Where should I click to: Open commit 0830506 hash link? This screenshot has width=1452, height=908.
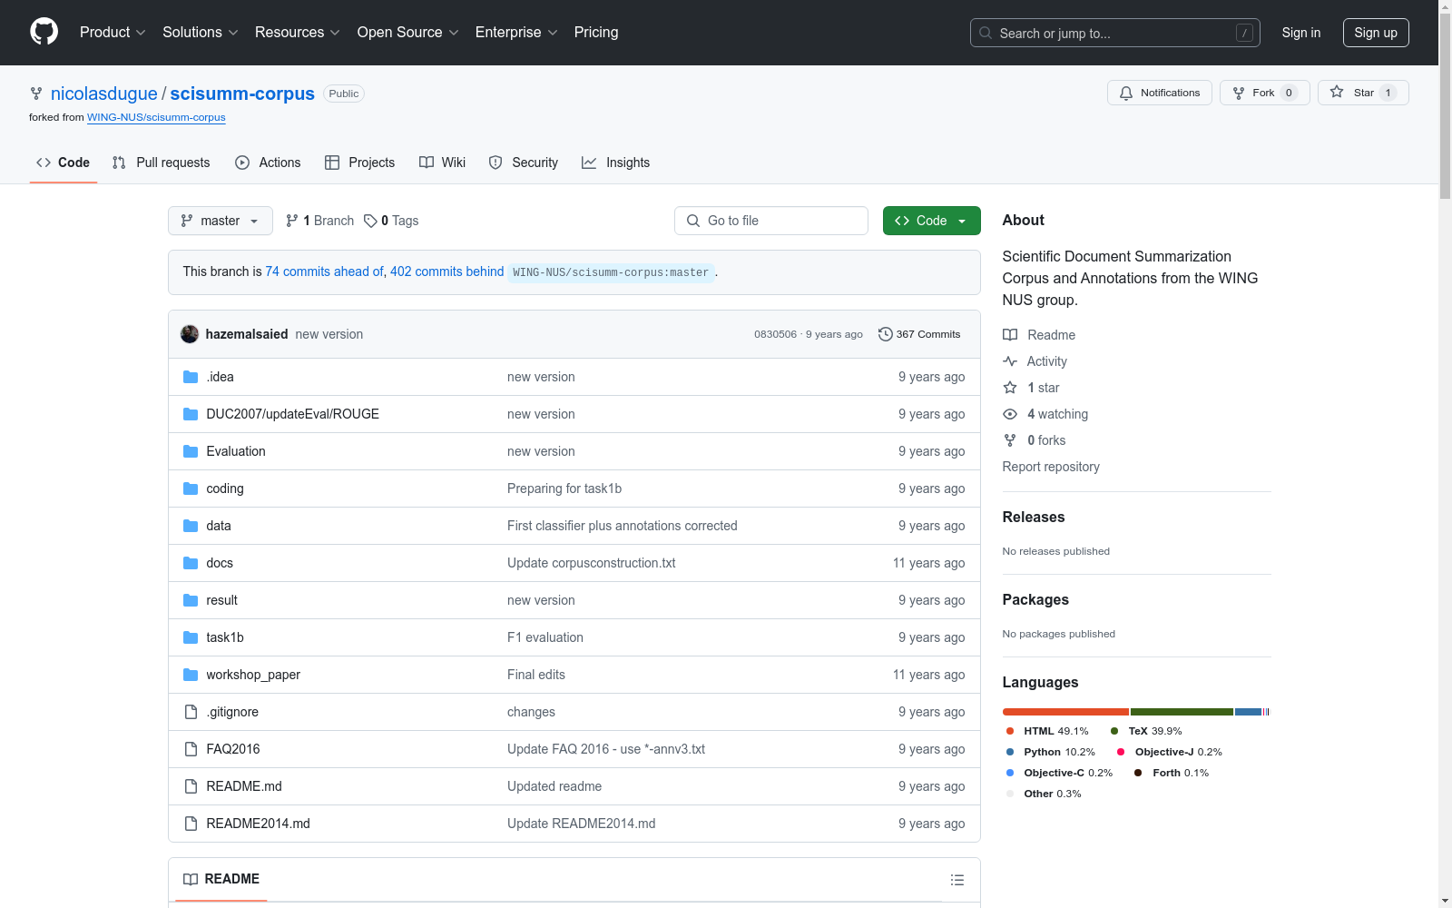click(x=775, y=334)
